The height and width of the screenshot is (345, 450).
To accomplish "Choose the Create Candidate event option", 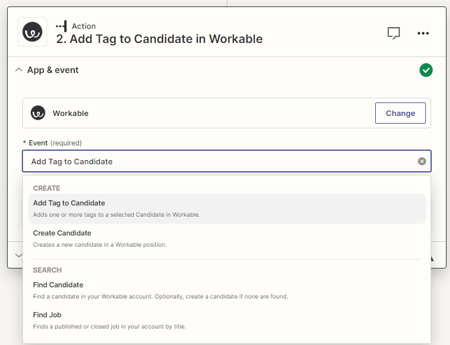I will (x=62, y=233).
